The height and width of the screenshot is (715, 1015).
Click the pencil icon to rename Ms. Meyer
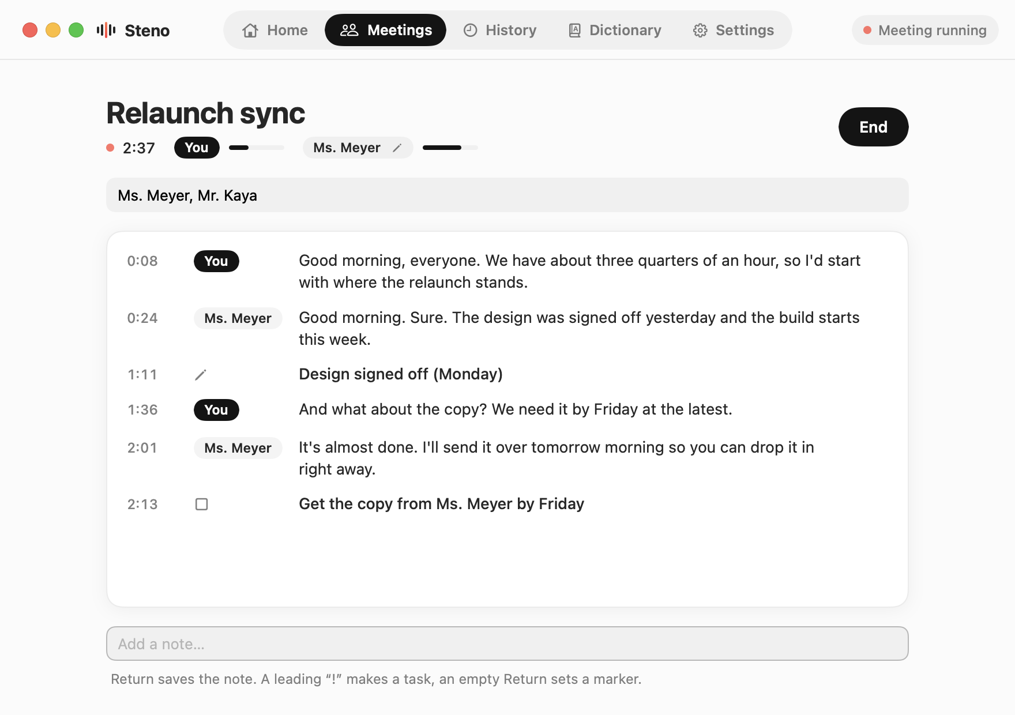click(397, 148)
